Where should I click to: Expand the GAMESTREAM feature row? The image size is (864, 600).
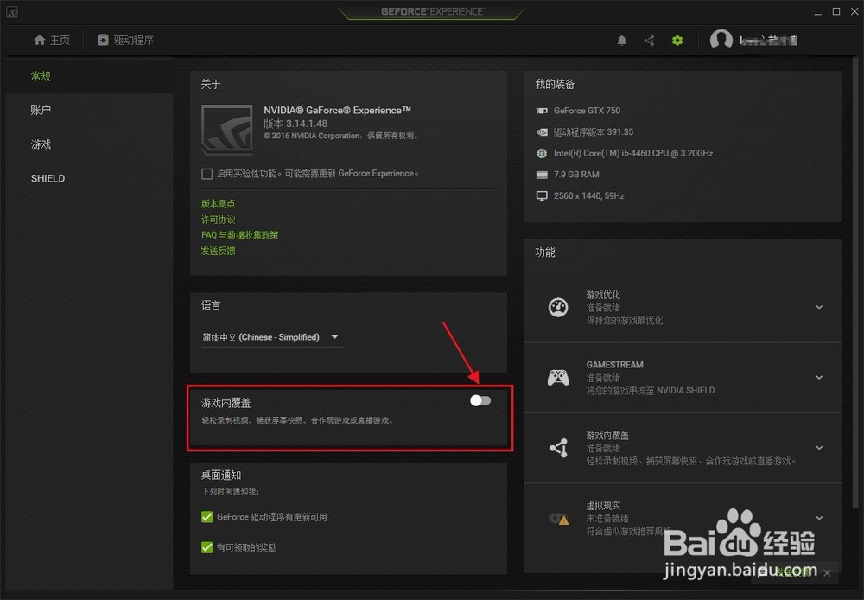click(x=819, y=378)
